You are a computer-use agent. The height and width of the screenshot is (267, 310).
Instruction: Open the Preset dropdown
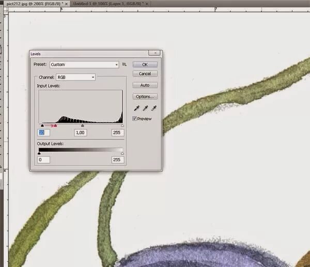[84, 65]
